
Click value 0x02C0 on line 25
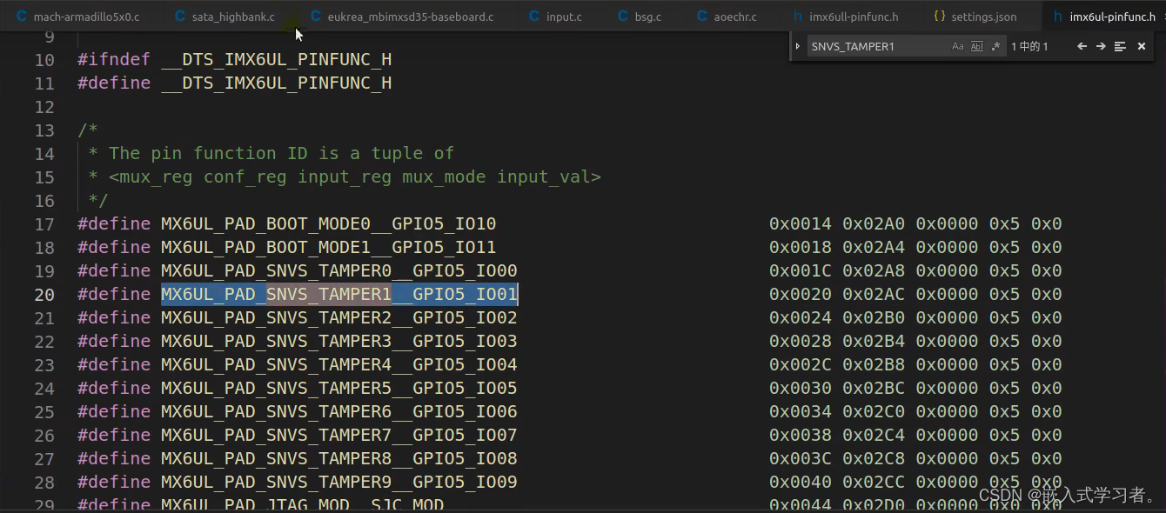874,411
